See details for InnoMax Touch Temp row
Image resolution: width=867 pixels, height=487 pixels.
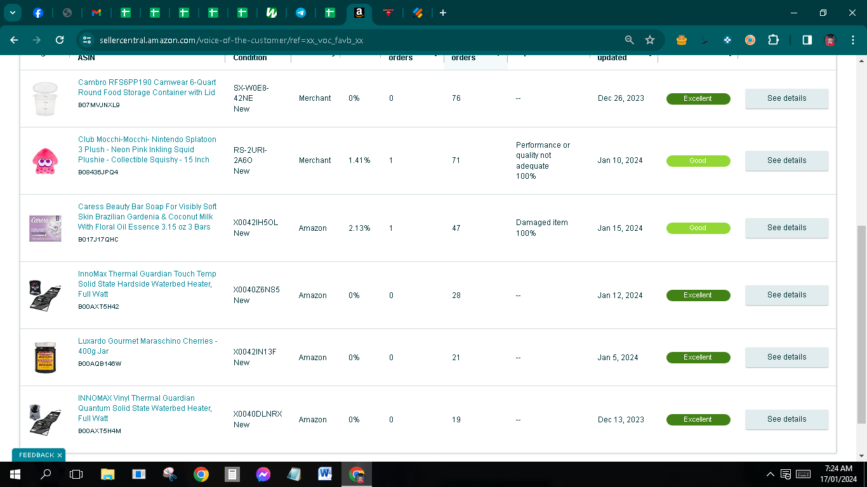click(786, 295)
